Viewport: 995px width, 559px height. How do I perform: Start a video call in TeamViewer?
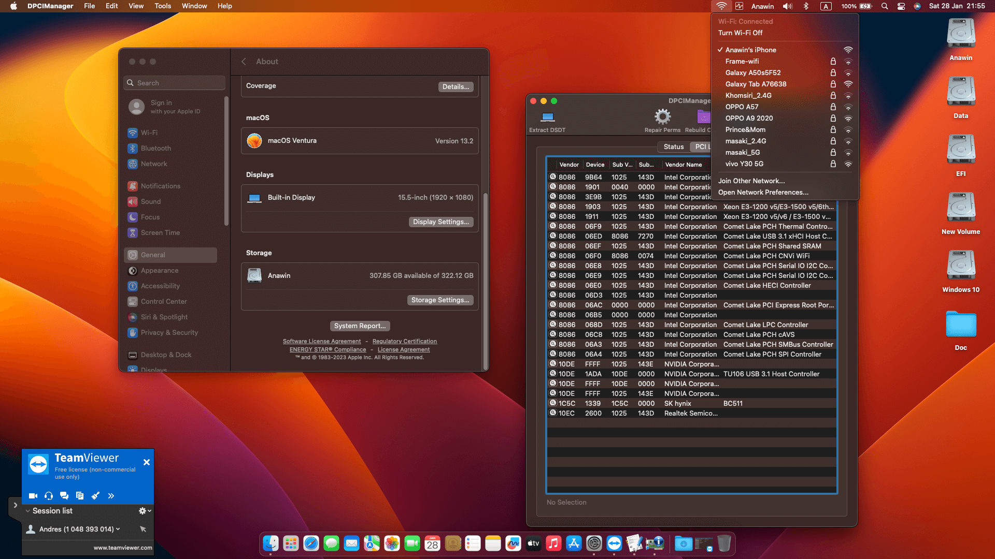pyautogui.click(x=33, y=495)
